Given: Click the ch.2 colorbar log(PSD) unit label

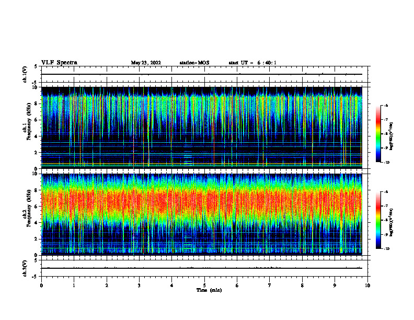Looking at the screenshot, I should (391, 223).
